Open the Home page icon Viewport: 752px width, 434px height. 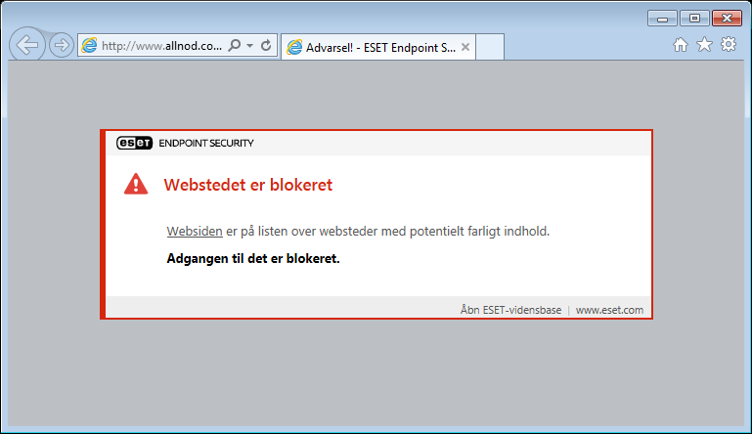[x=680, y=45]
